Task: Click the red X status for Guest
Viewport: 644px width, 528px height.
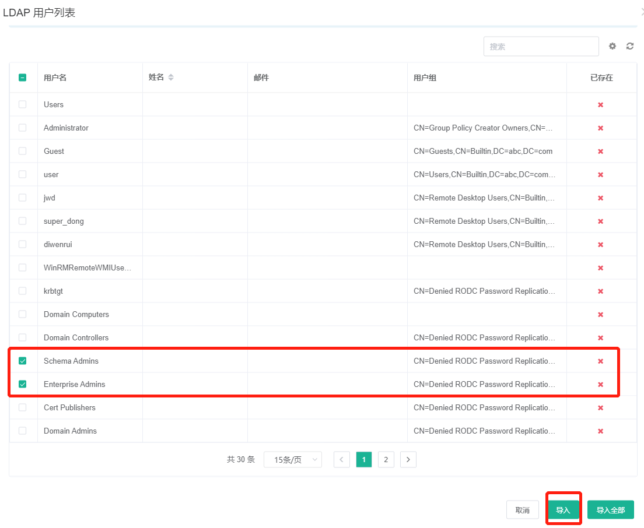Action: pos(600,151)
